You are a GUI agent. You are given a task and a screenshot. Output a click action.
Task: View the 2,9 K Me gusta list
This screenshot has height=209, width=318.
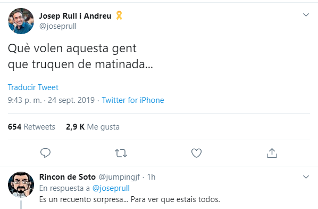93,127
